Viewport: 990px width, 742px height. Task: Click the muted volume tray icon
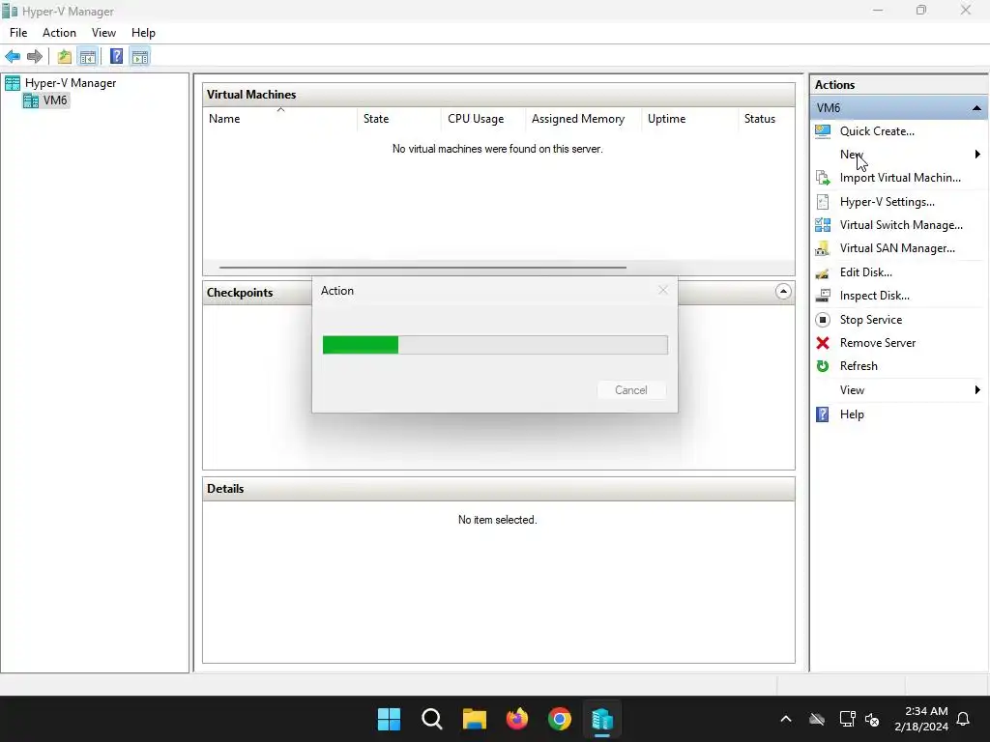873,719
